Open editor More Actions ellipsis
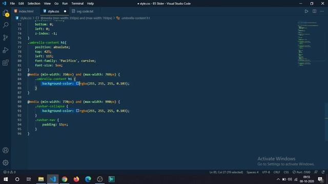This screenshot has height=184, width=328. pyautogui.click(x=322, y=11)
